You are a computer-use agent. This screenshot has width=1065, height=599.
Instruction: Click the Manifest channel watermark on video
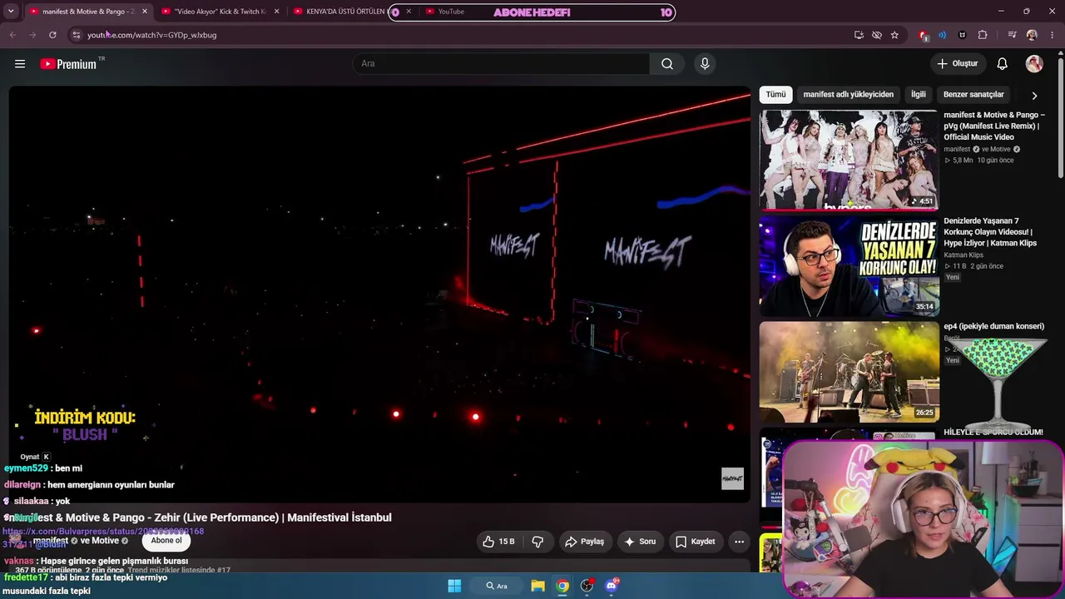[732, 478]
